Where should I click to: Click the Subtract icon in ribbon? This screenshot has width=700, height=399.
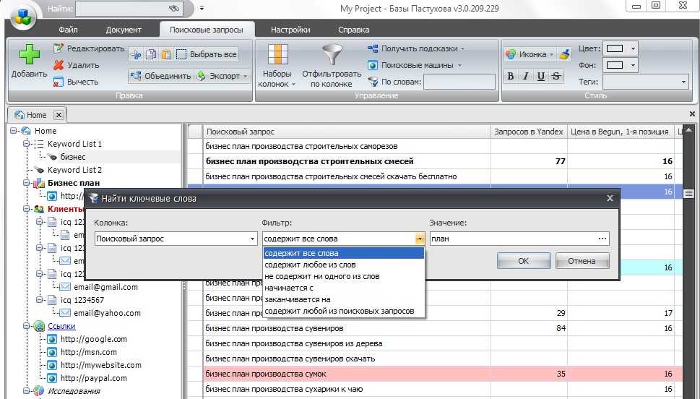(59, 82)
